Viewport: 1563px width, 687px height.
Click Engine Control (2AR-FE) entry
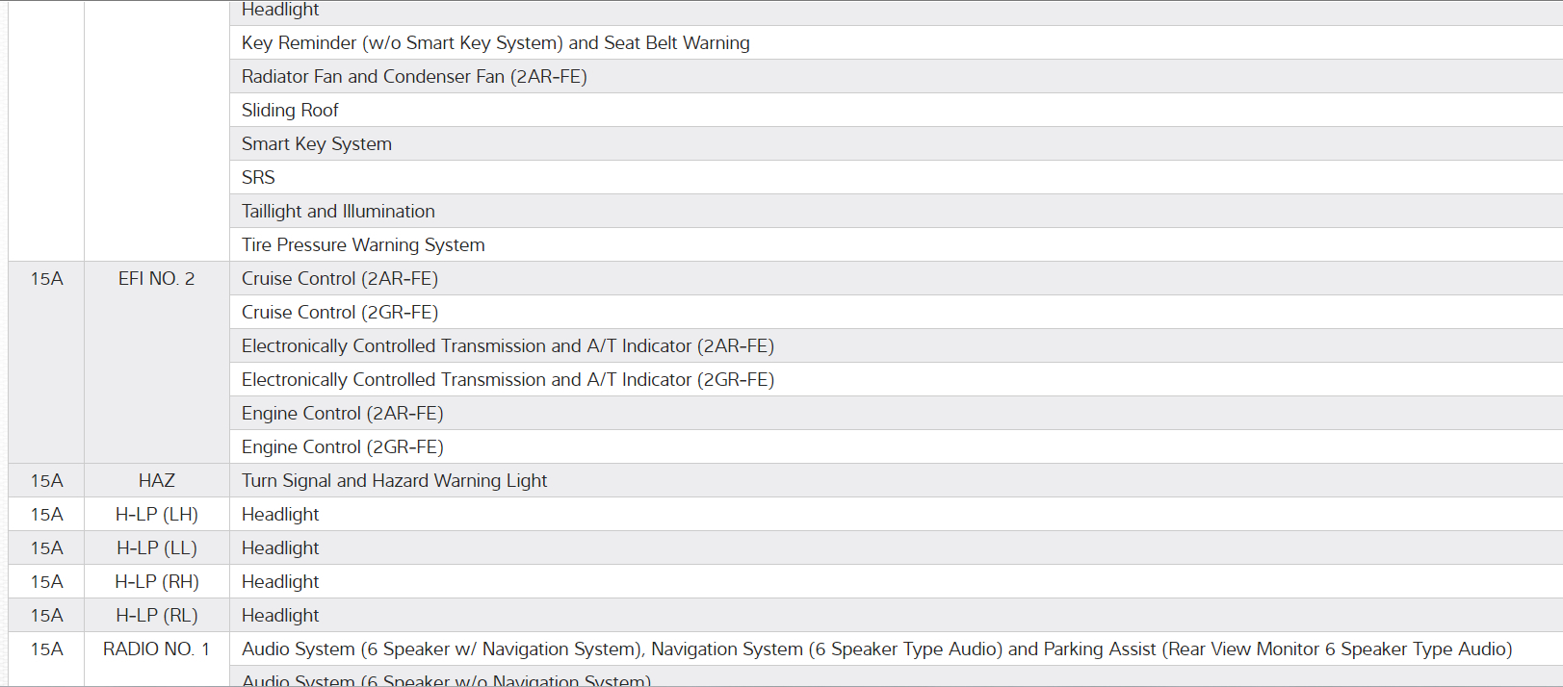[342, 414]
